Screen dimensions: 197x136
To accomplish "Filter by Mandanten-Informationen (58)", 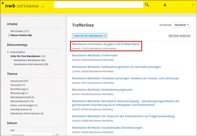I will 31,64.
